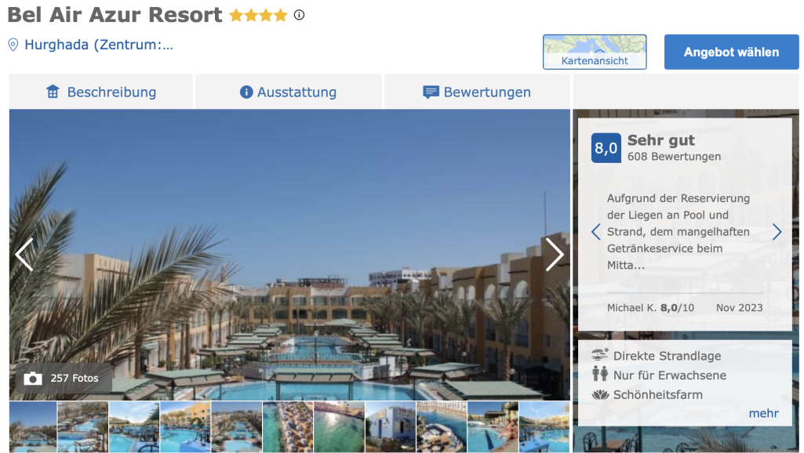The height and width of the screenshot is (453, 804).
Task: Click the 8,0 rating score badge
Action: point(606,148)
